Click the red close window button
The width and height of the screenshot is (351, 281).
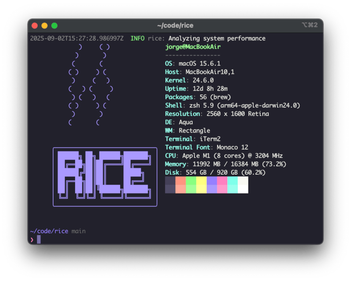(x=34, y=26)
